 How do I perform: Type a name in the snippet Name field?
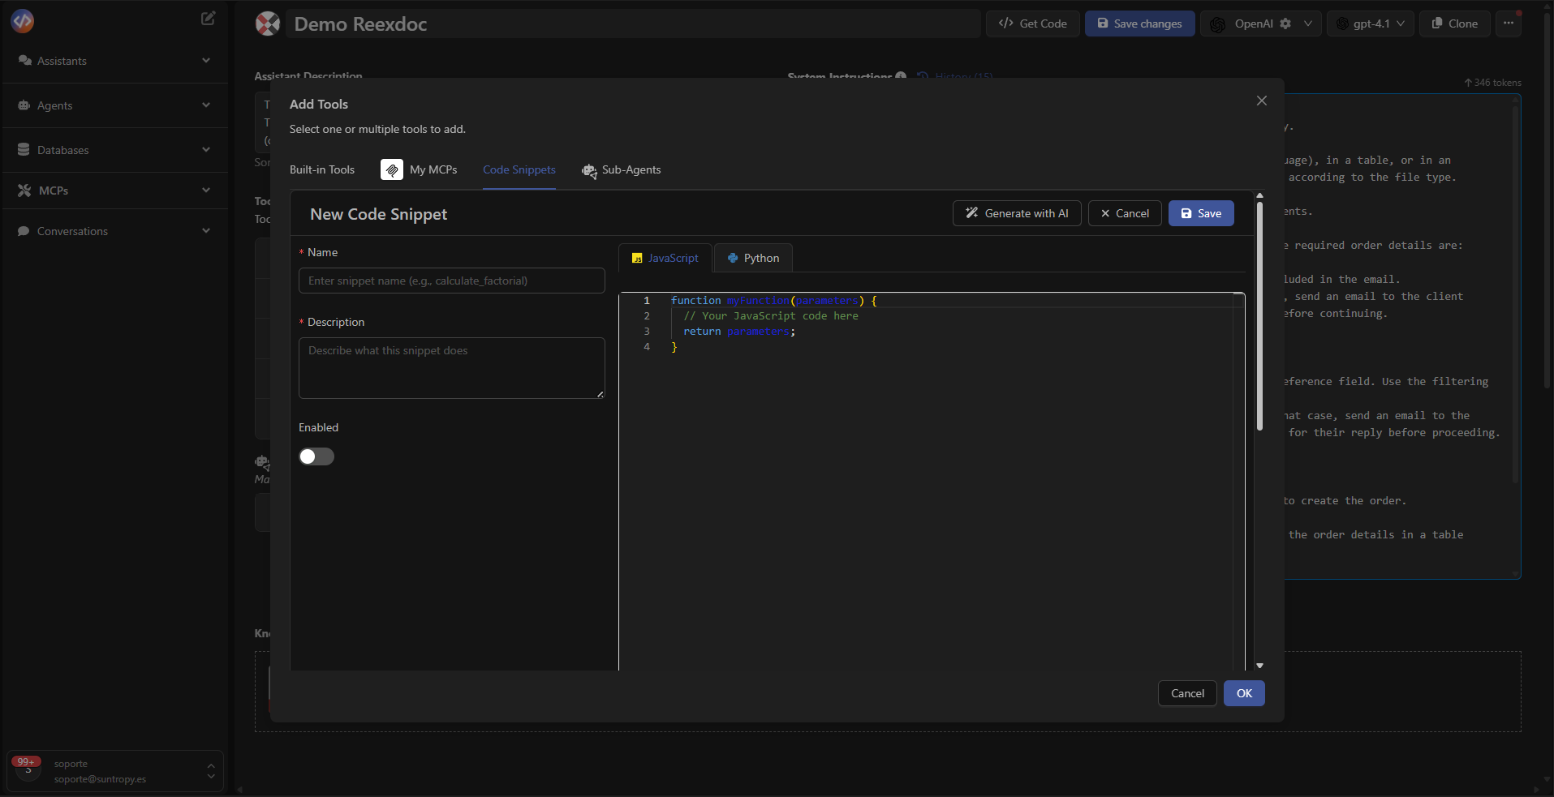click(451, 281)
